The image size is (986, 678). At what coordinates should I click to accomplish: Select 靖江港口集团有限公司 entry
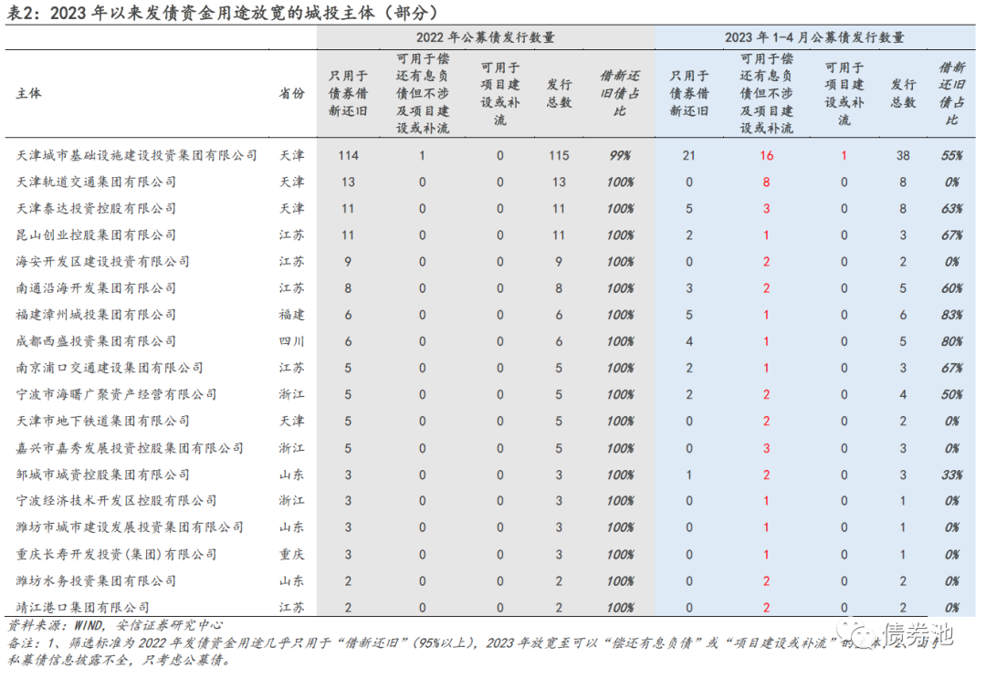pyautogui.click(x=82, y=607)
